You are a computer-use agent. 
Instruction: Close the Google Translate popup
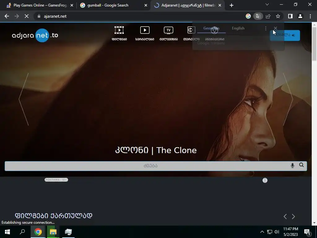pos(275,28)
